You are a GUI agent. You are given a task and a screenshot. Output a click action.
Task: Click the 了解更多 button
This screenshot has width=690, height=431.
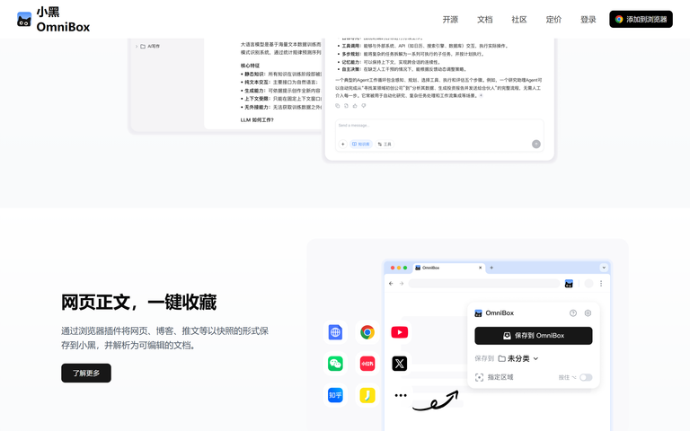[x=86, y=373]
